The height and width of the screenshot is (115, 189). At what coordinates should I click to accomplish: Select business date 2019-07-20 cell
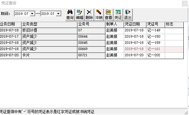coord(11,56)
